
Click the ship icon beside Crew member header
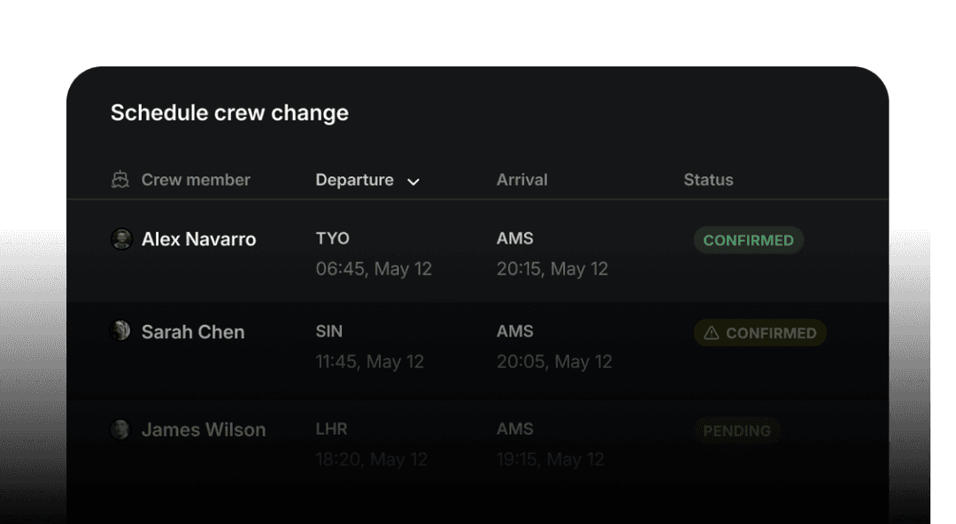[x=121, y=180]
